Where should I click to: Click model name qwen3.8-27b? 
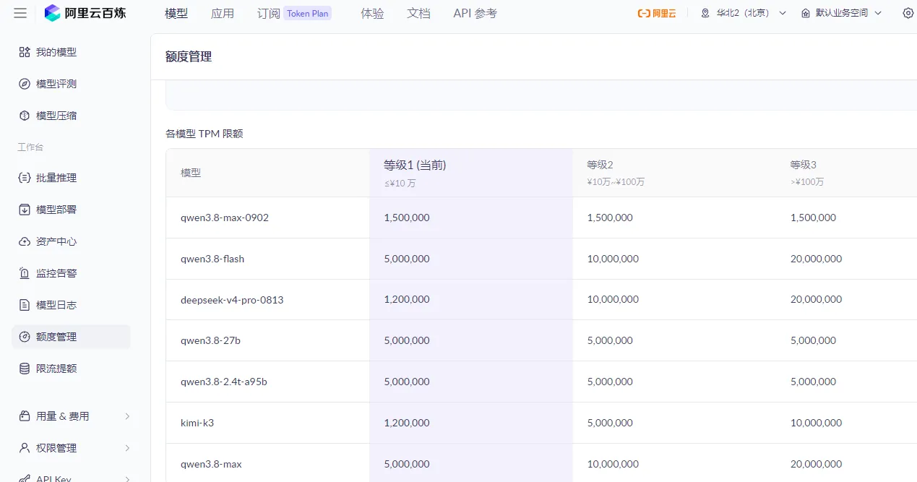(210, 340)
